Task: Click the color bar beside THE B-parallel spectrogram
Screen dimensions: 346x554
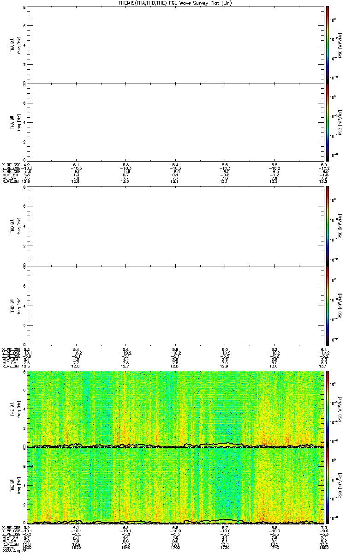Action: (328, 486)
